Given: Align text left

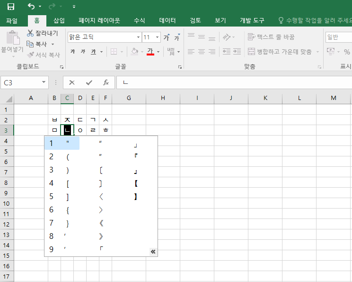Looking at the screenshot, I should [191, 52].
